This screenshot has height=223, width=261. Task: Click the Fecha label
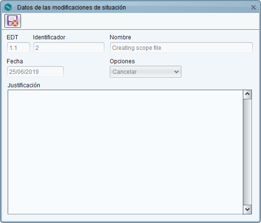pyautogui.click(x=15, y=61)
